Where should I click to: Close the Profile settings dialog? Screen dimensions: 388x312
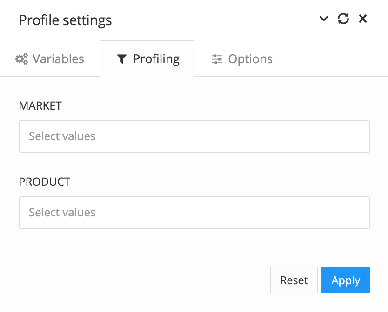362,19
